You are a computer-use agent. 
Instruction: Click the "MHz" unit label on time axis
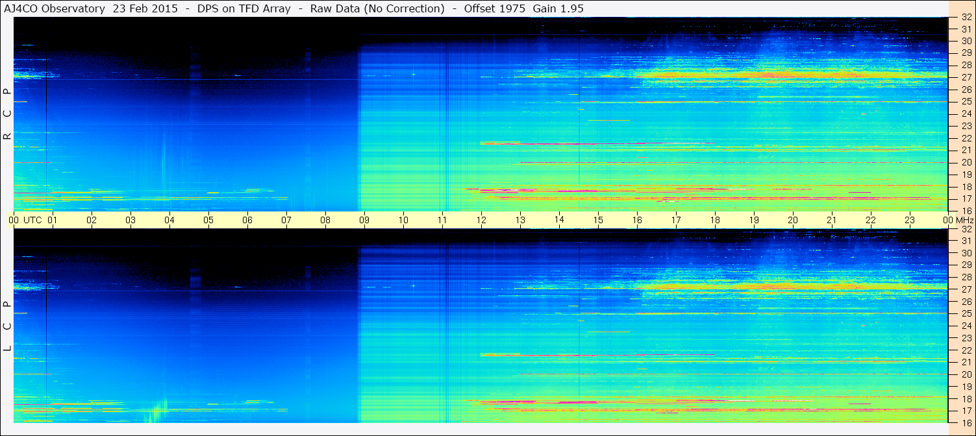click(x=964, y=220)
